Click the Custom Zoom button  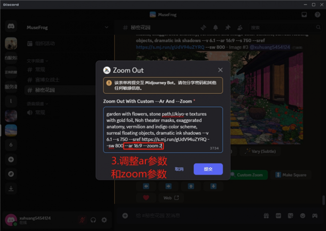click(x=249, y=175)
